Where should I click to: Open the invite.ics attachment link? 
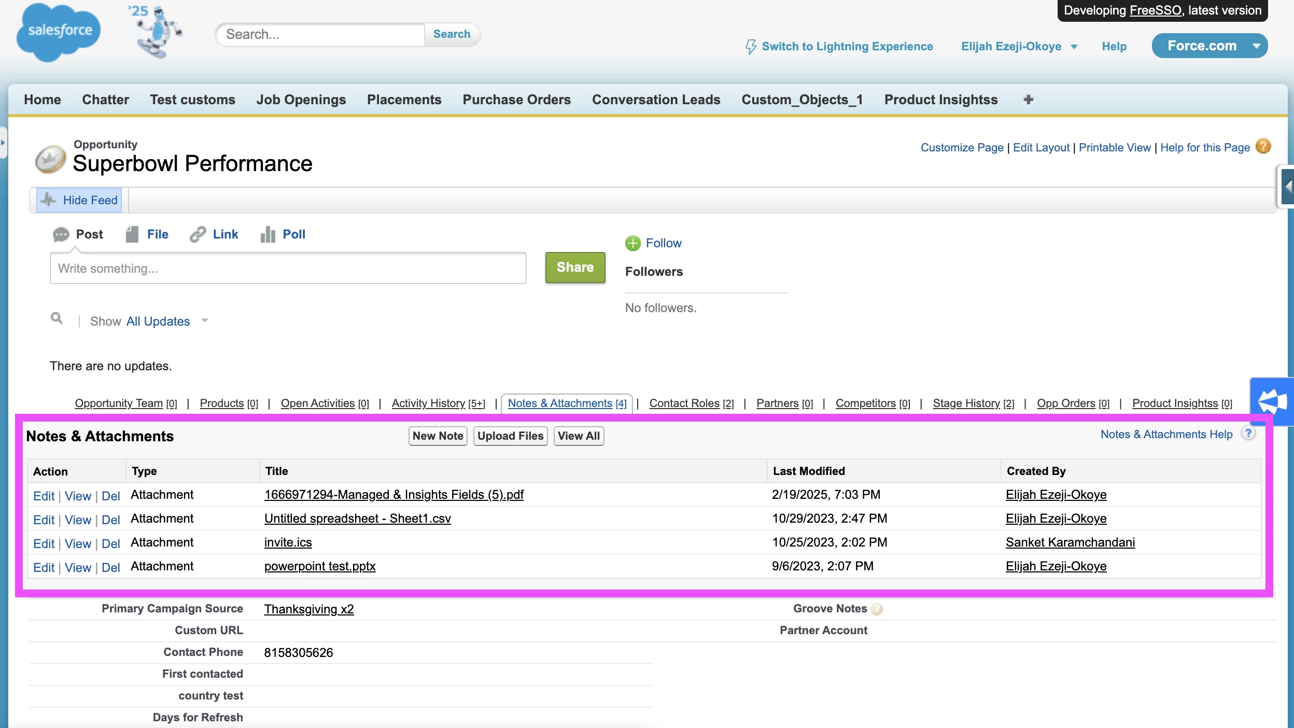pos(288,542)
